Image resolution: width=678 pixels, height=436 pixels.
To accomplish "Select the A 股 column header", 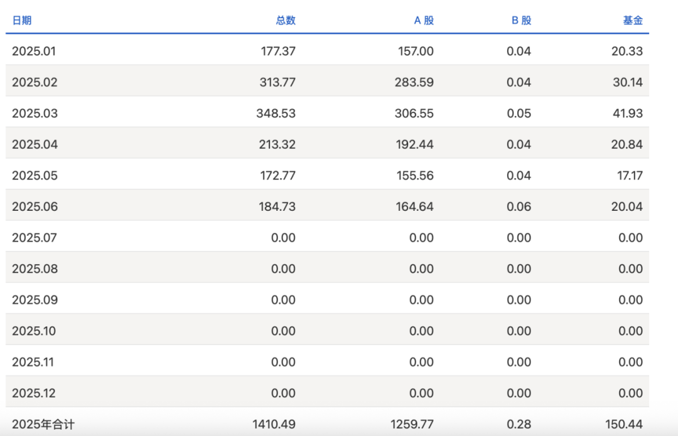I will click(x=424, y=20).
